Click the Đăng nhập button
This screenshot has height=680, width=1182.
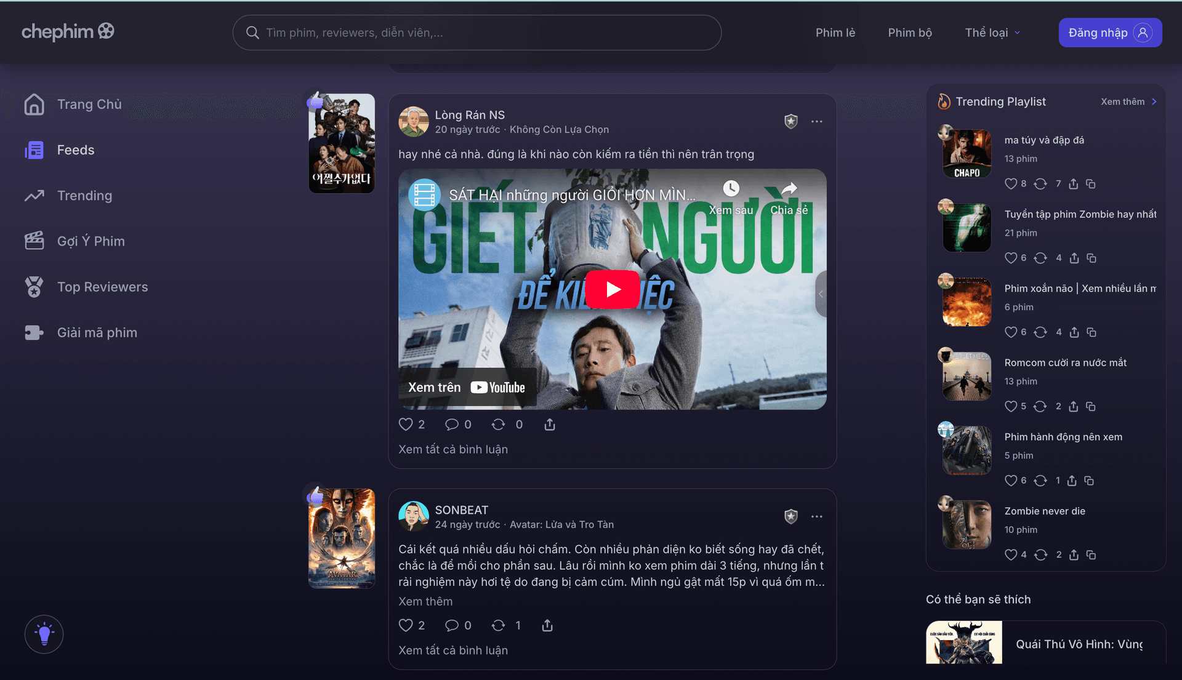(1110, 33)
